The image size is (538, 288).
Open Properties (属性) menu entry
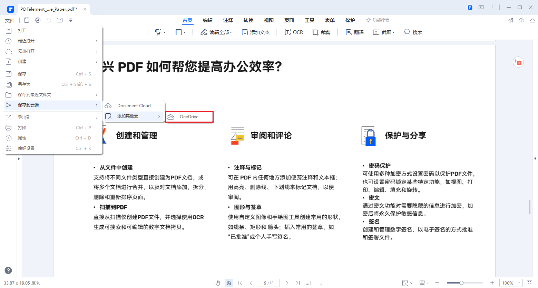[53, 138]
